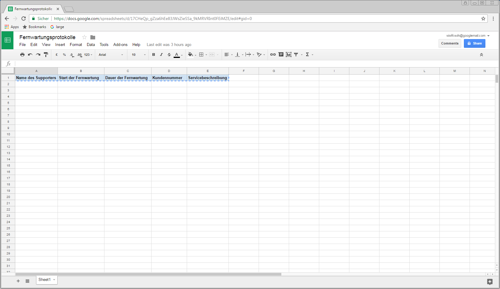Toggle italic formatting
The width and height of the screenshot is (500, 289).
(x=161, y=55)
